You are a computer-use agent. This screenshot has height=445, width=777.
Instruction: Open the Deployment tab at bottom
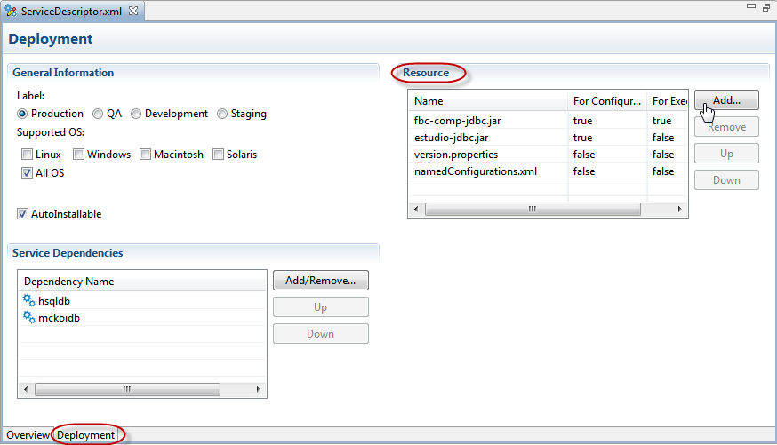(86, 435)
